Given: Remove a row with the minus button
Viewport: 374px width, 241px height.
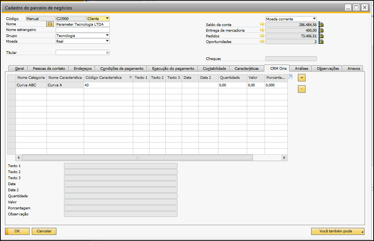Looking at the screenshot, I should 302,89.
